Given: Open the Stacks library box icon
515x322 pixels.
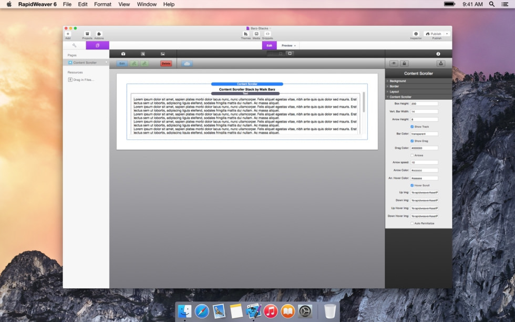Looking at the screenshot, I should pyautogui.click(x=123, y=54).
